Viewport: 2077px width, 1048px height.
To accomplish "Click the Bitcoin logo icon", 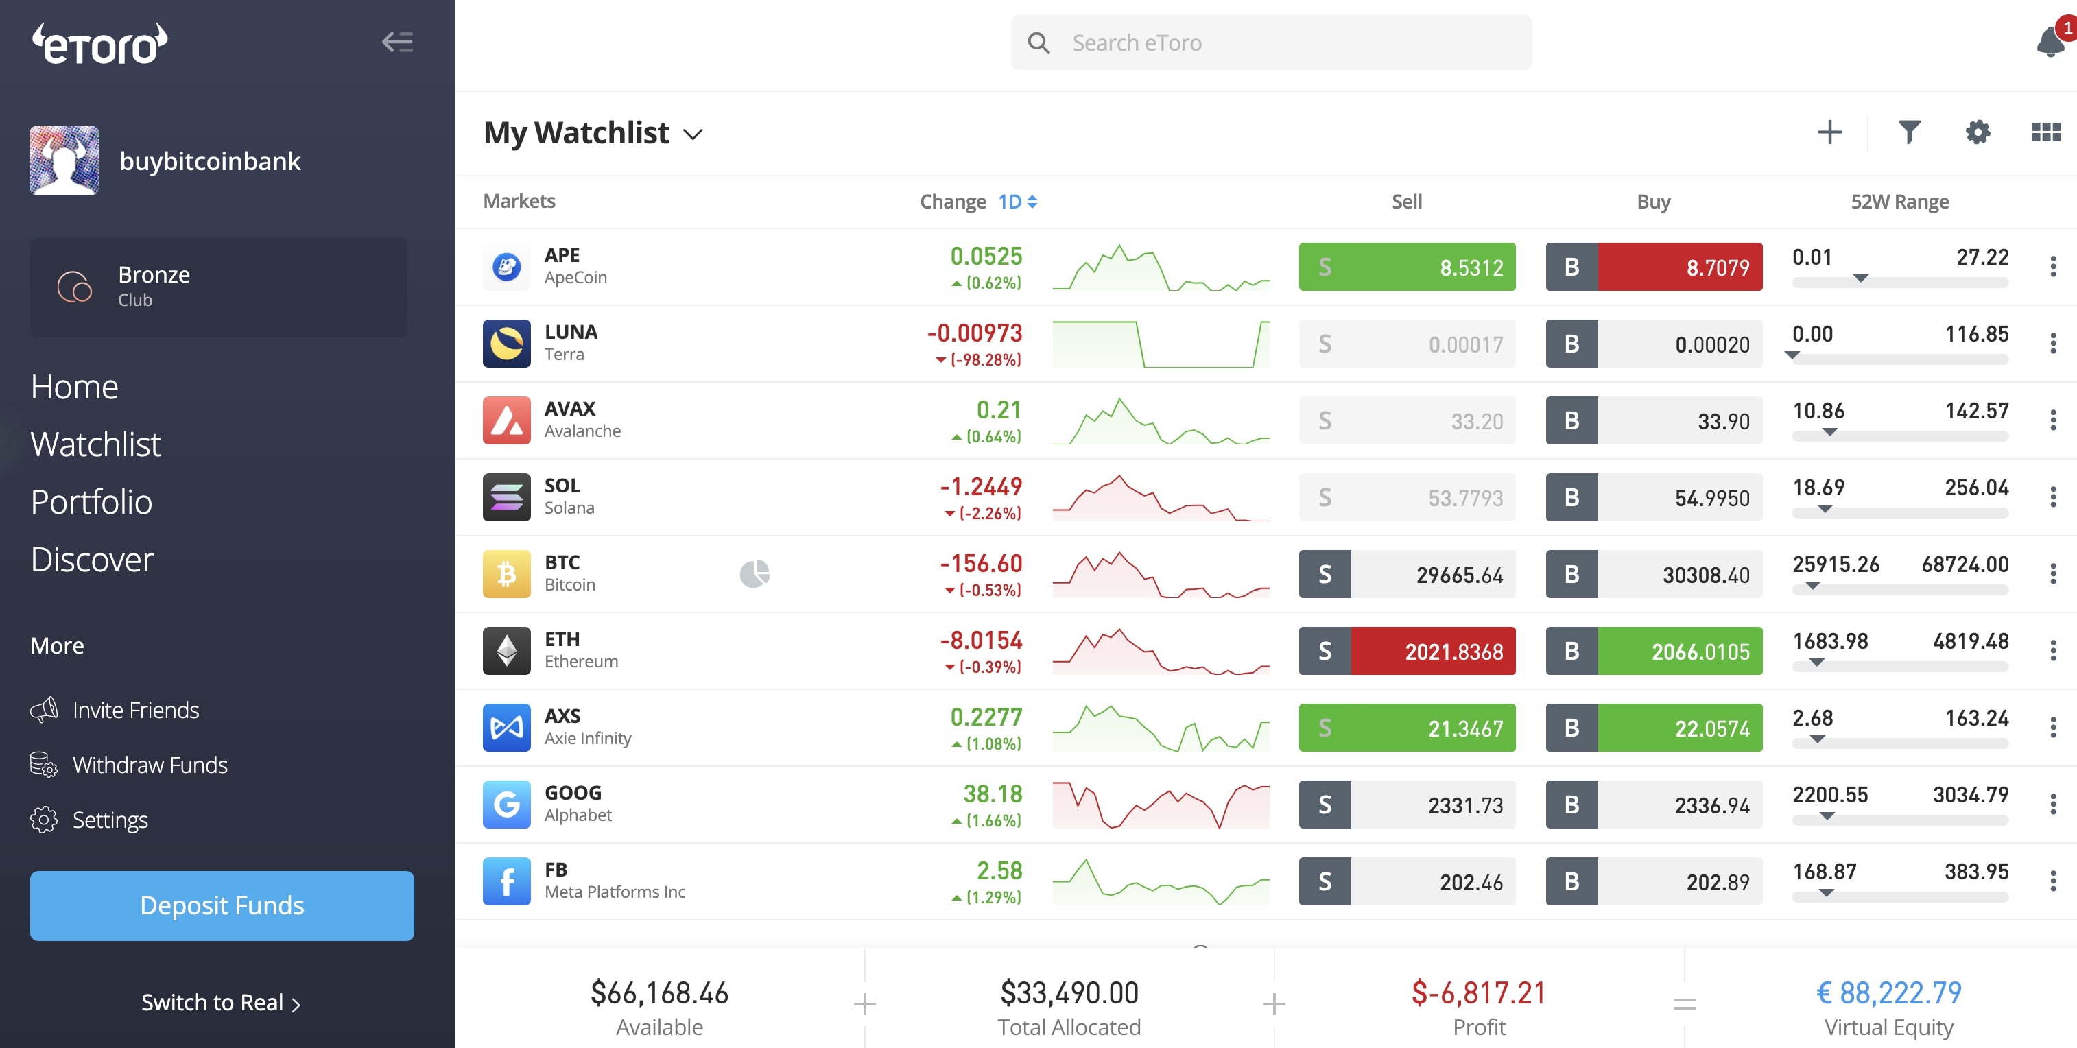I will coord(506,574).
